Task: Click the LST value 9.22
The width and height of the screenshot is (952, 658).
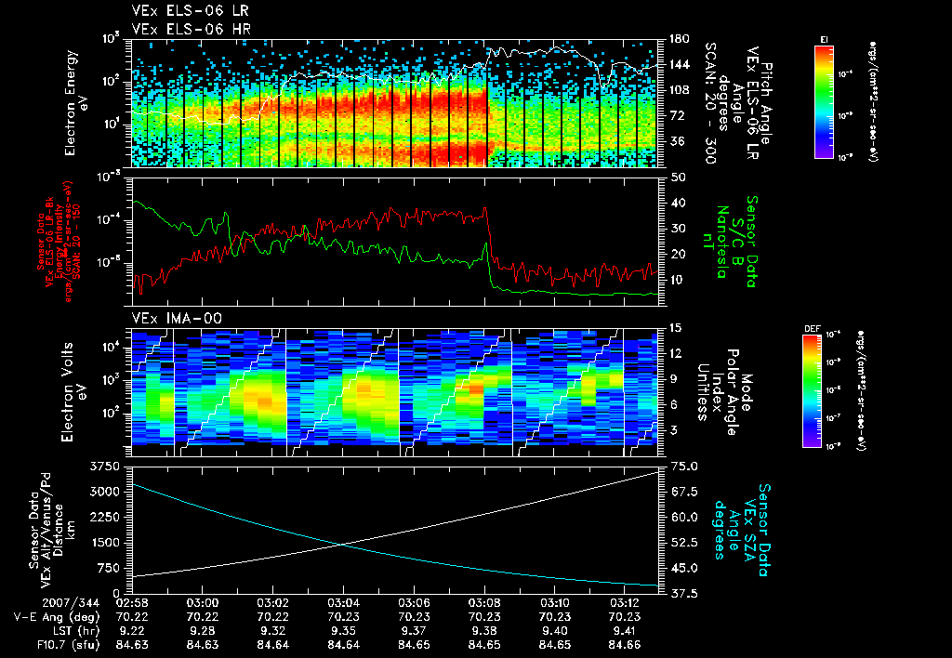Action: (x=132, y=631)
